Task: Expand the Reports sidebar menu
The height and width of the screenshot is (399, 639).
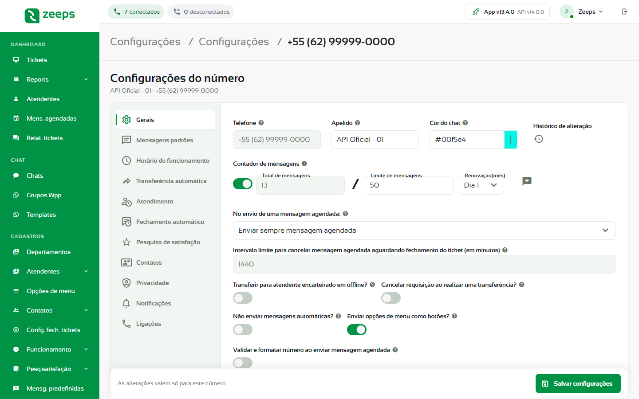Action: [50, 79]
